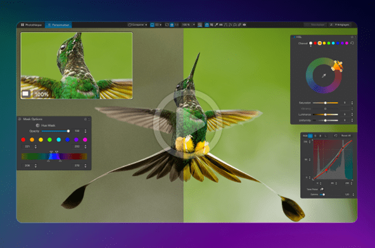Click the Comparer button in the toolbar
Screen dimensions: 375x248
[x=136, y=25]
